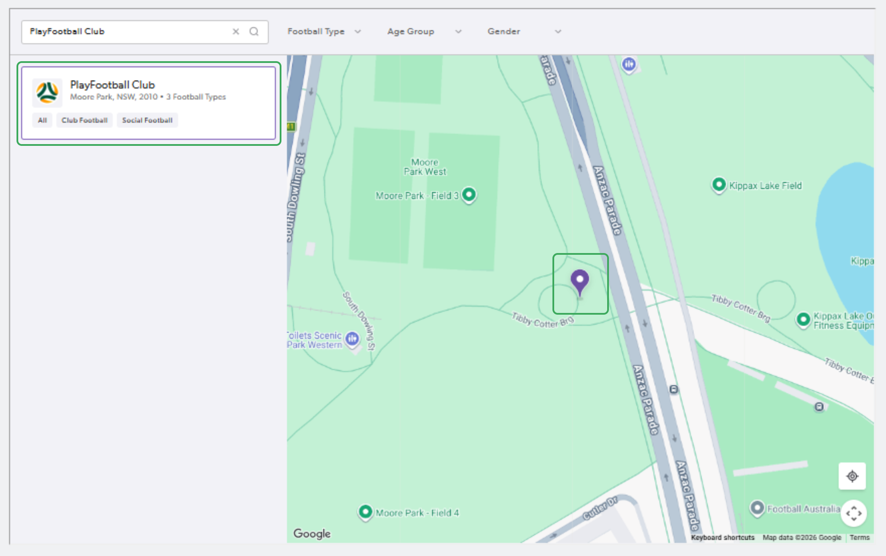886x556 pixels.
Task: Click the Moore Park Field 3 marker
Action: (x=469, y=194)
